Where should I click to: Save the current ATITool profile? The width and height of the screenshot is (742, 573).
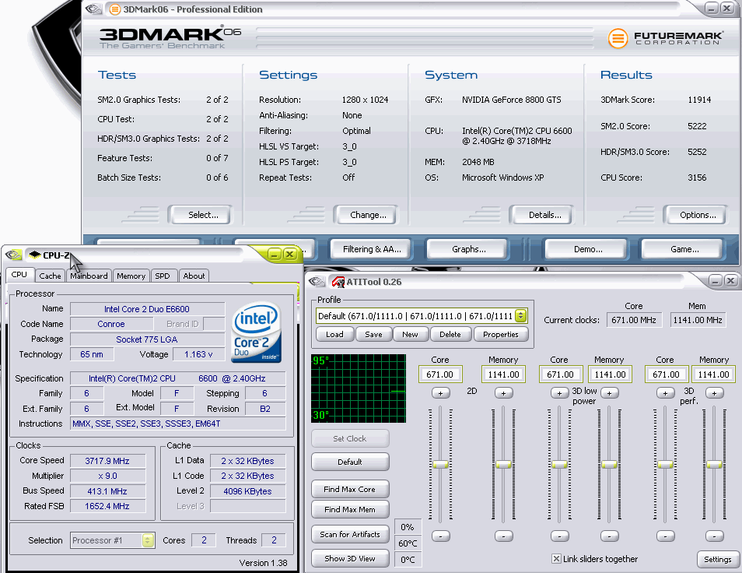point(373,334)
